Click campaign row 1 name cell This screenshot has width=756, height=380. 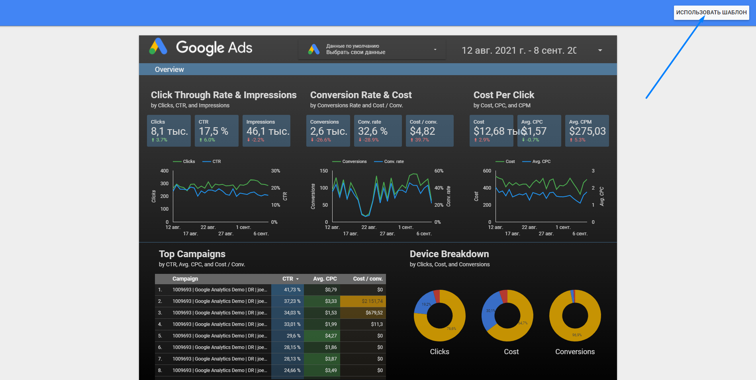pos(220,290)
